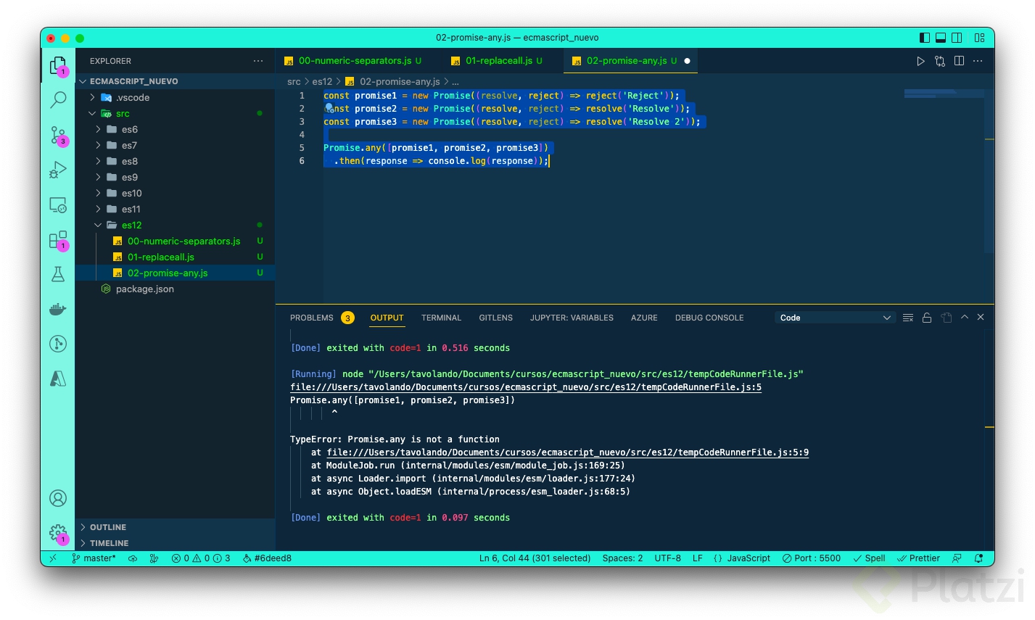1035x620 pixels.
Task: Change the UTF-8 file encoding
Action: (x=667, y=558)
